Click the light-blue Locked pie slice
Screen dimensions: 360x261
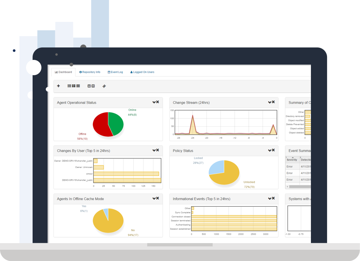coord(218,167)
